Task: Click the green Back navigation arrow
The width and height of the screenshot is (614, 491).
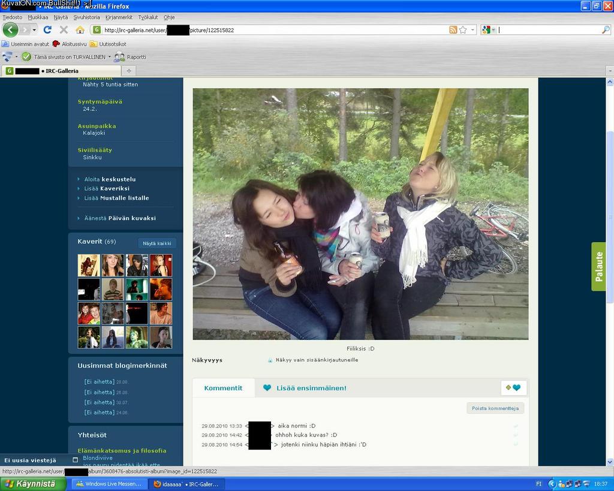Action: (10, 29)
